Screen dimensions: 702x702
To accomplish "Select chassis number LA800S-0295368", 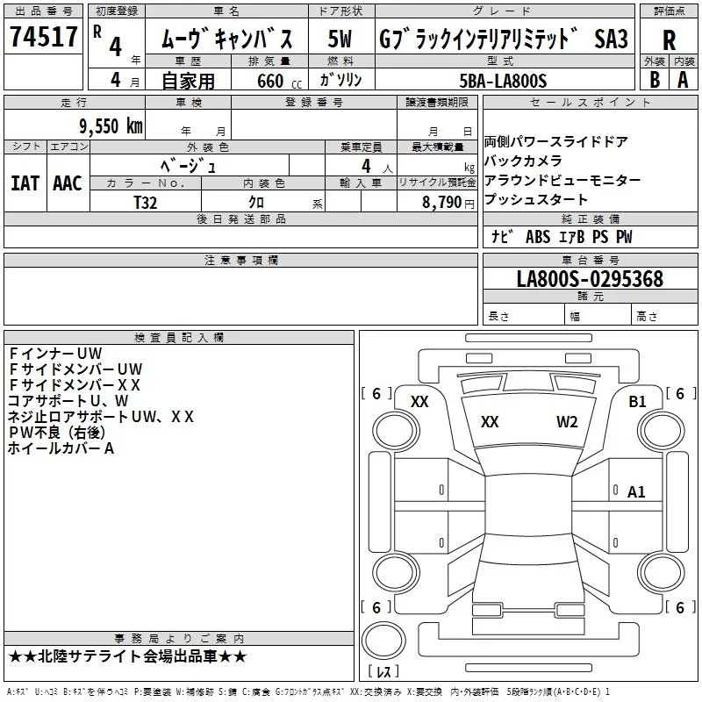I will pyautogui.click(x=590, y=278).
